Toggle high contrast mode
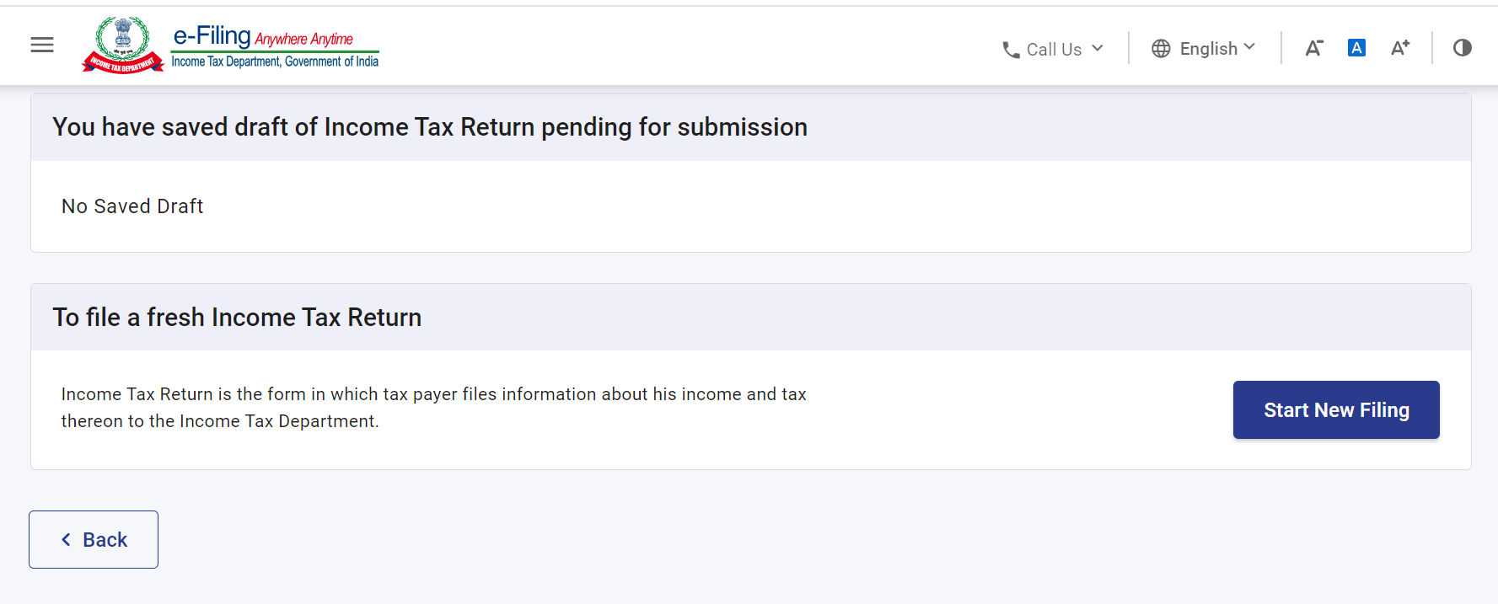The height and width of the screenshot is (604, 1498). tap(1463, 48)
